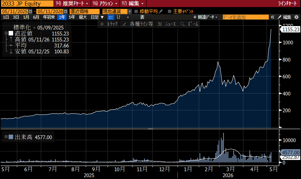Enable the 主要イベント checkbox

point(170,12)
